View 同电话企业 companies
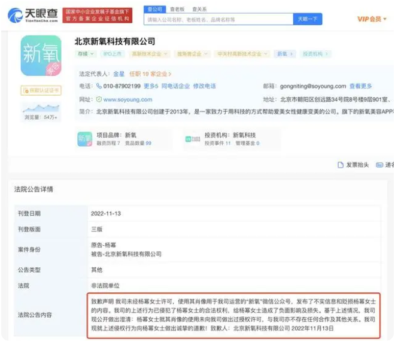The height and width of the screenshot is (345, 398). 175,86
